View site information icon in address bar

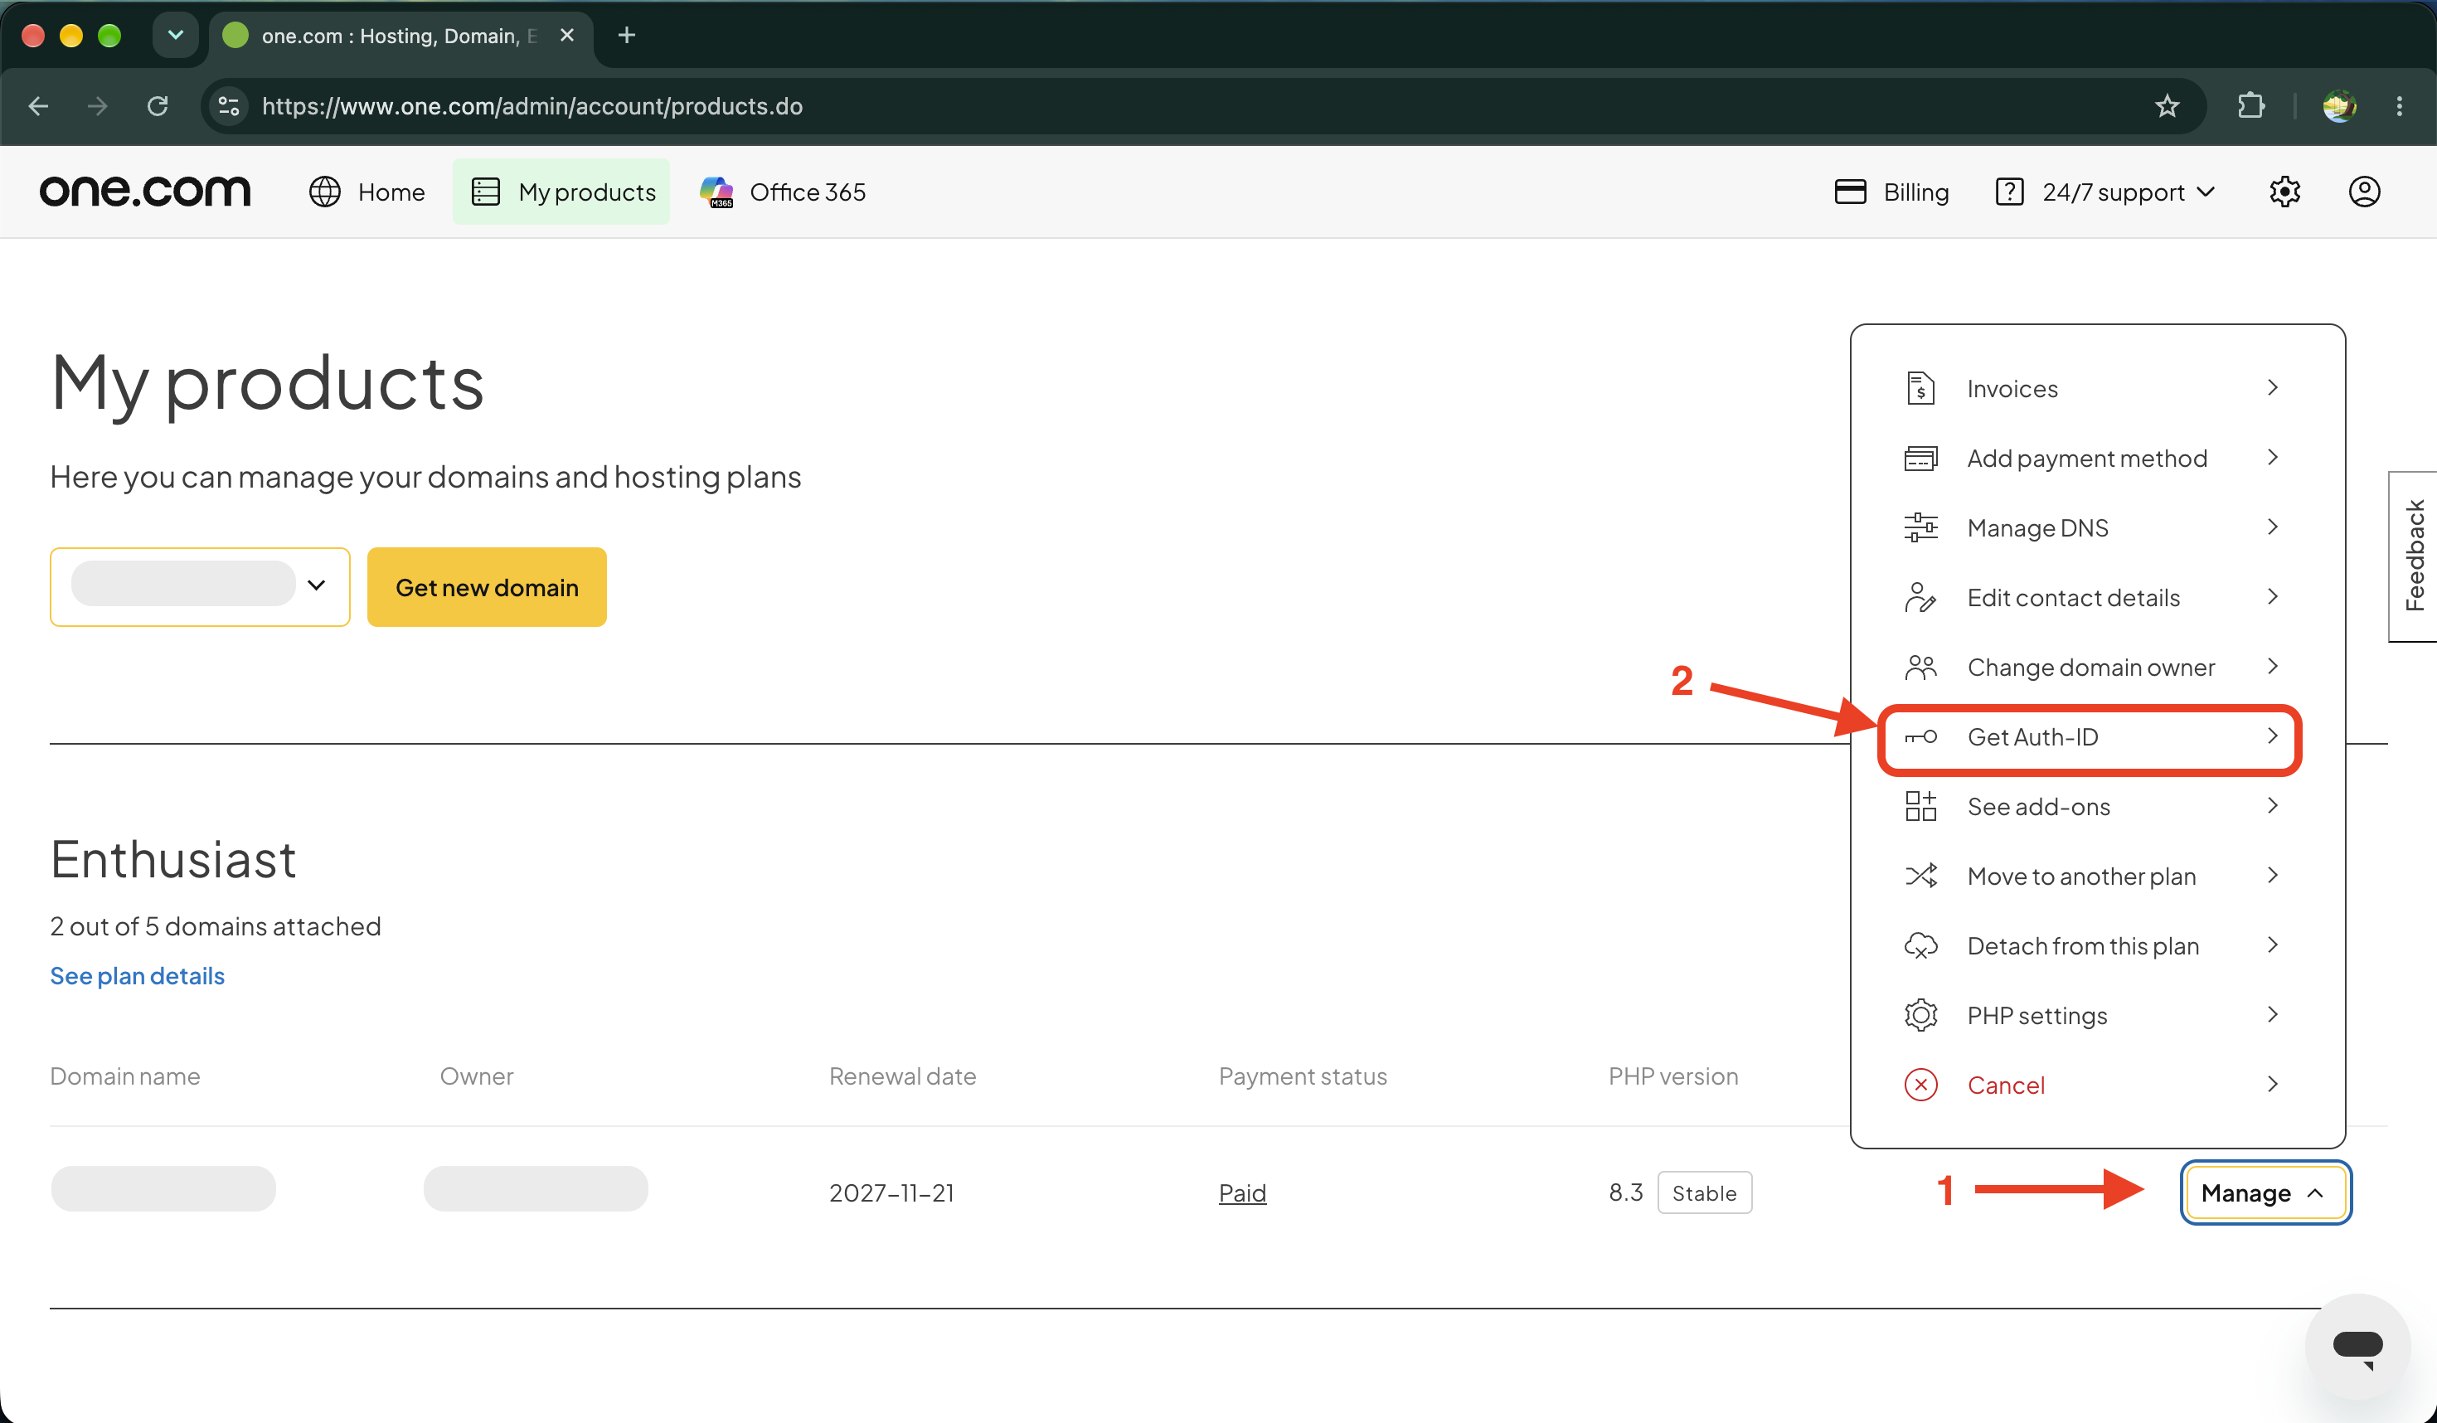(229, 105)
